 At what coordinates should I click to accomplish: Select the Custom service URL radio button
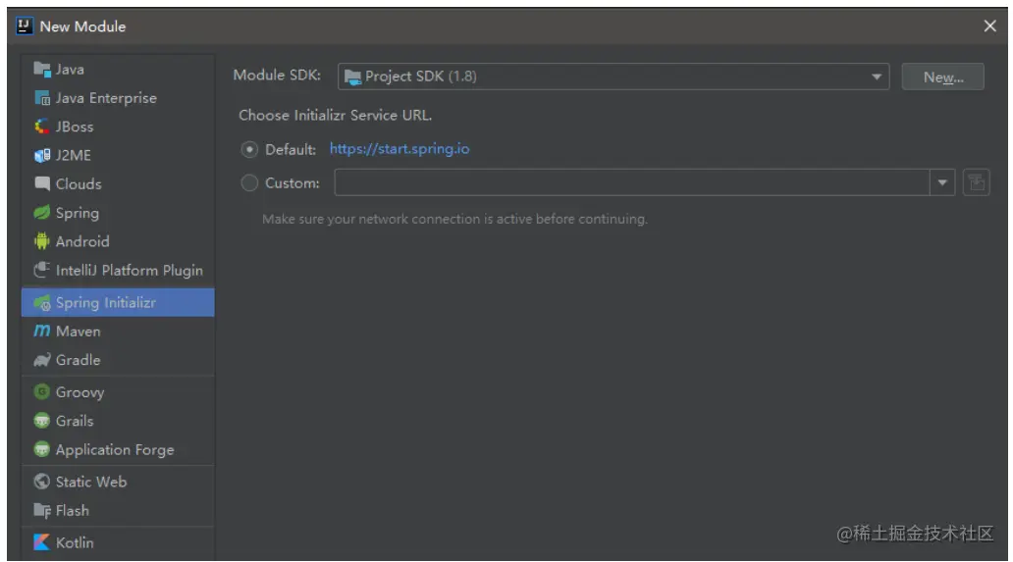[x=249, y=183]
